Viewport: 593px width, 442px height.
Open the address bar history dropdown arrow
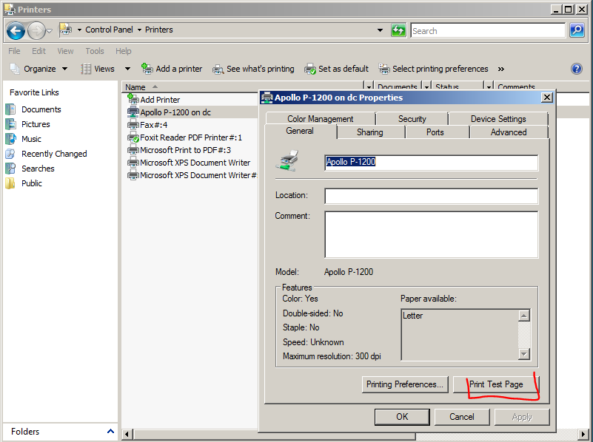tap(380, 30)
